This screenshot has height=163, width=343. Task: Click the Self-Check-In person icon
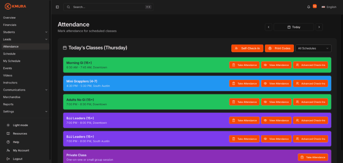pos(236,48)
